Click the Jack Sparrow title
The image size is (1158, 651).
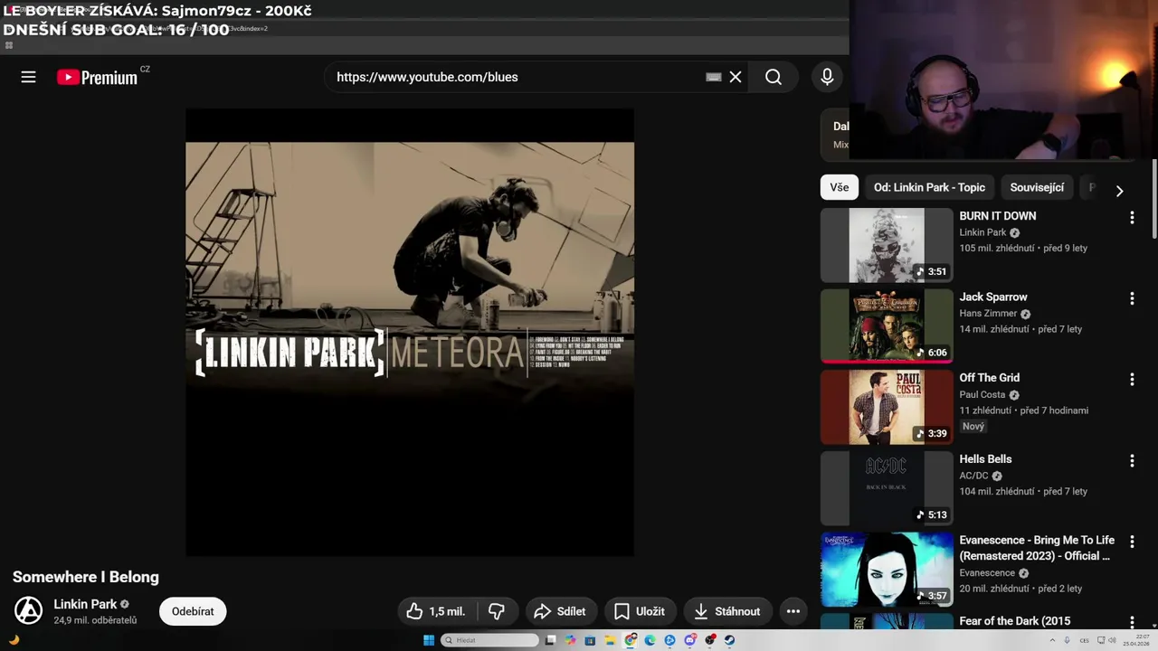click(x=993, y=297)
